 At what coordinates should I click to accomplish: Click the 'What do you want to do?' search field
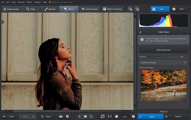(63, 2)
